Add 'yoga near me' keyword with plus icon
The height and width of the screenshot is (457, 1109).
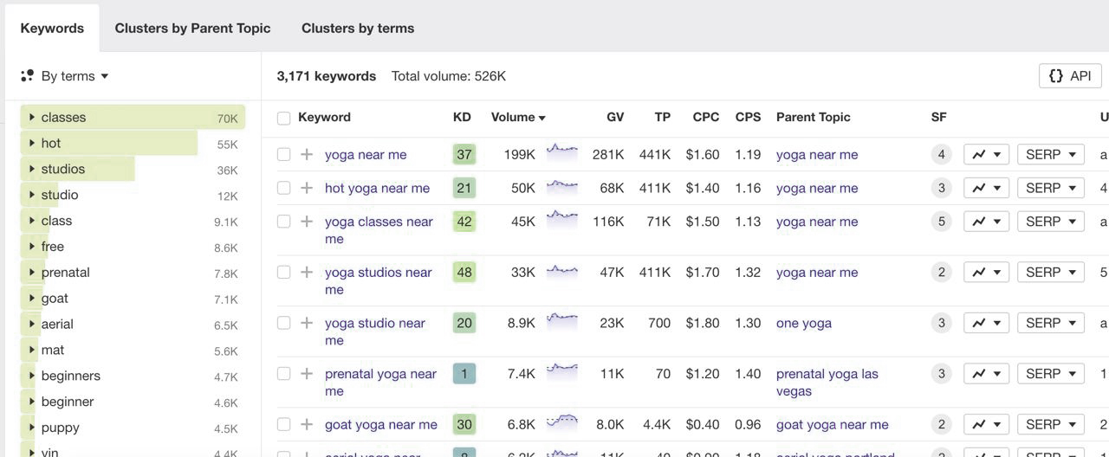pyautogui.click(x=307, y=155)
